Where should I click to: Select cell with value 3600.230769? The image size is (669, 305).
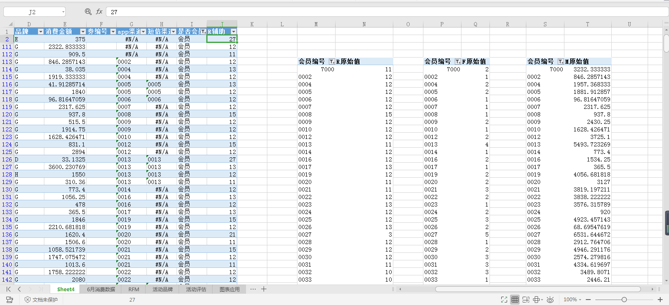pos(65,167)
